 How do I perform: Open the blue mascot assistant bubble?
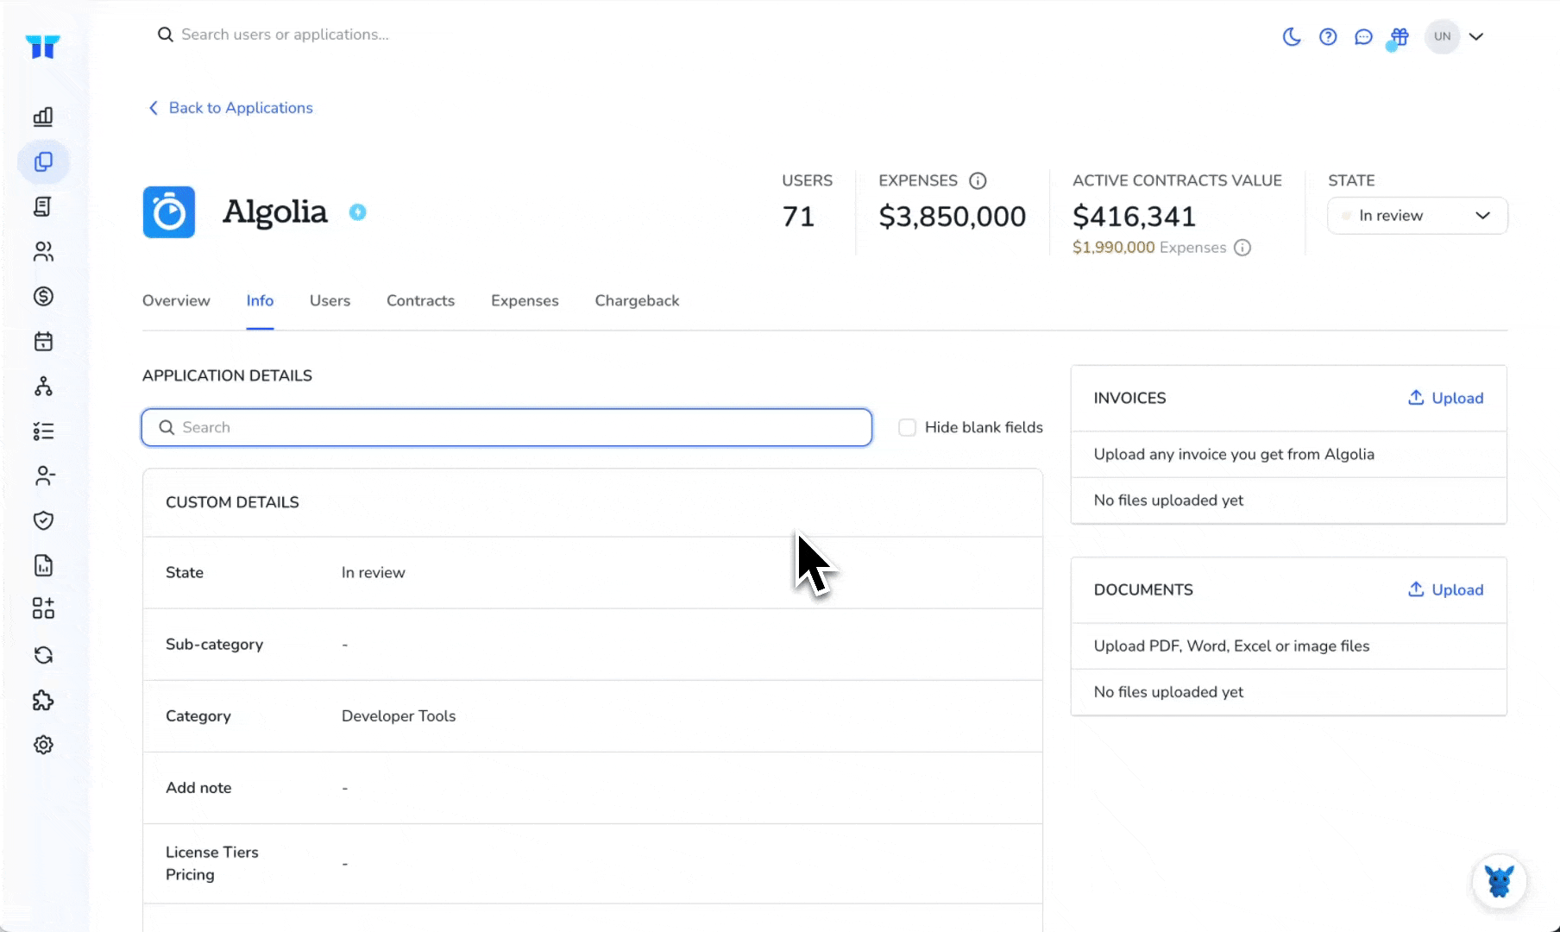pos(1500,881)
